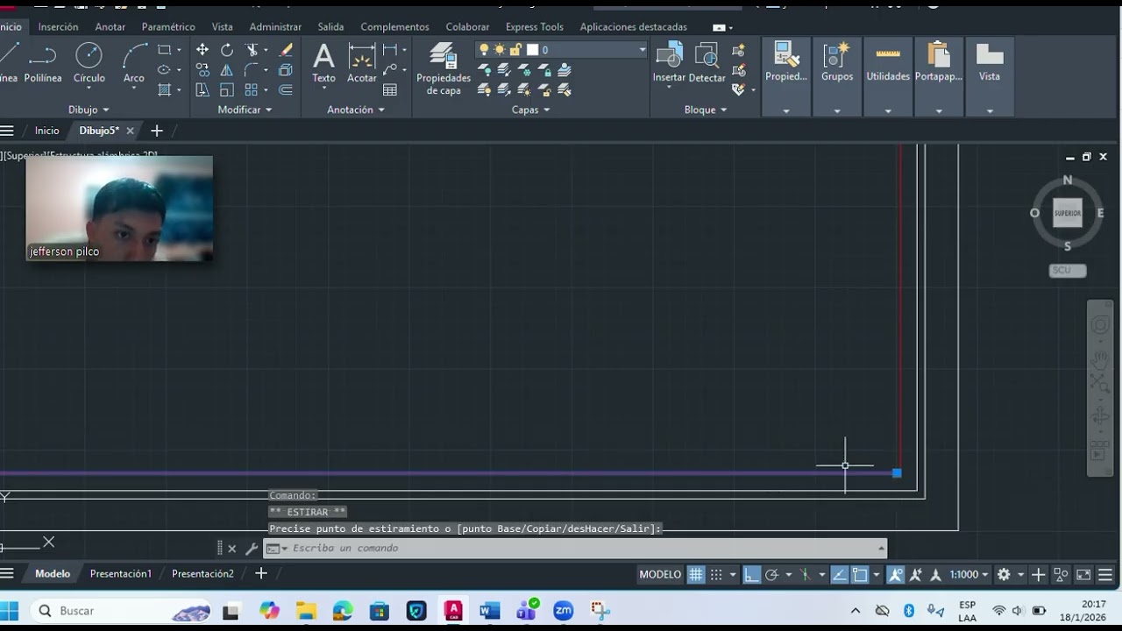Click the MODELO status bar button
Viewport: 1122px width, 631px height.
click(660, 575)
